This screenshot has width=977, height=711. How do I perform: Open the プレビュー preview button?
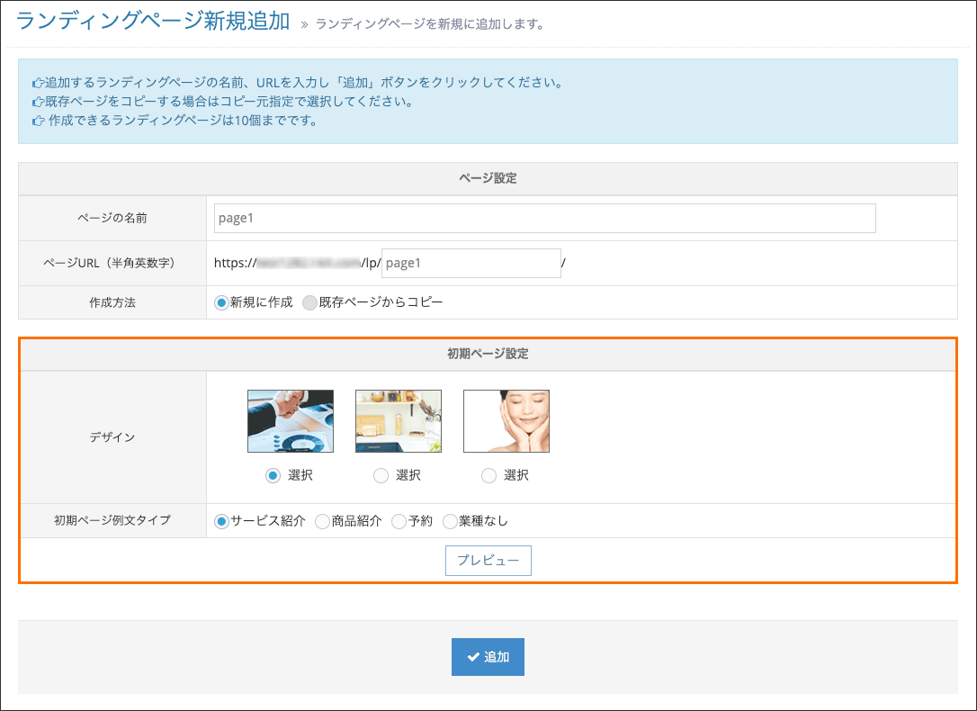pos(488,561)
